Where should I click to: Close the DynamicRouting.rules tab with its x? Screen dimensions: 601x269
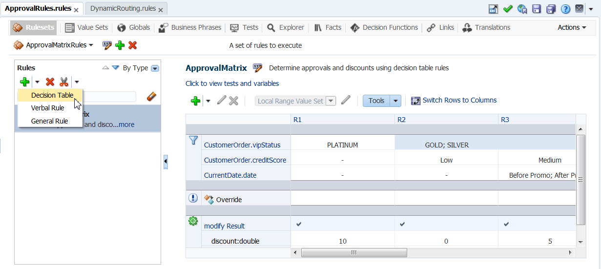point(161,10)
